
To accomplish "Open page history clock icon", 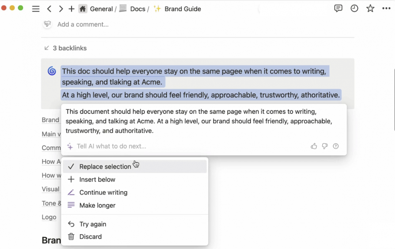I will point(354,9).
